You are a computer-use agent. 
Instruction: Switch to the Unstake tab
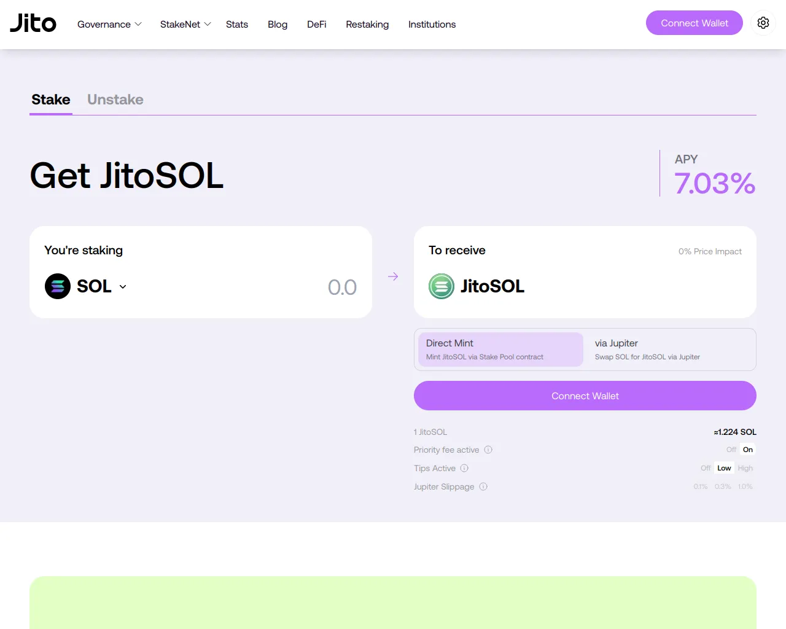(x=115, y=100)
